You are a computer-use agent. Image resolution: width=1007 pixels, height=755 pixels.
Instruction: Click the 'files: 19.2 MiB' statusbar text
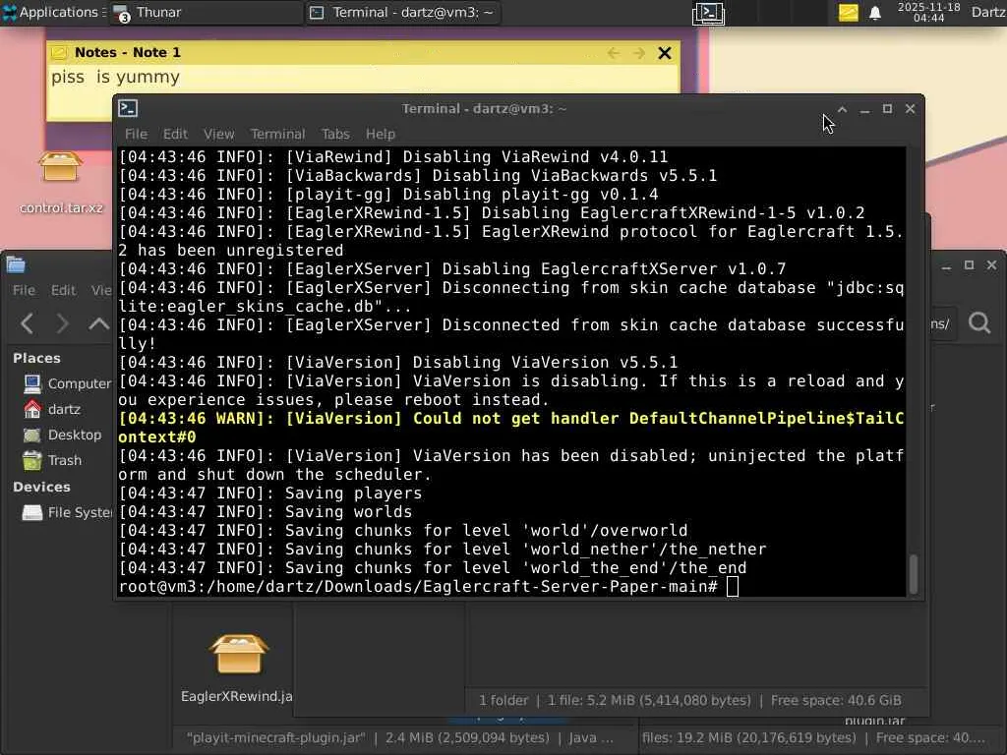pos(812,737)
